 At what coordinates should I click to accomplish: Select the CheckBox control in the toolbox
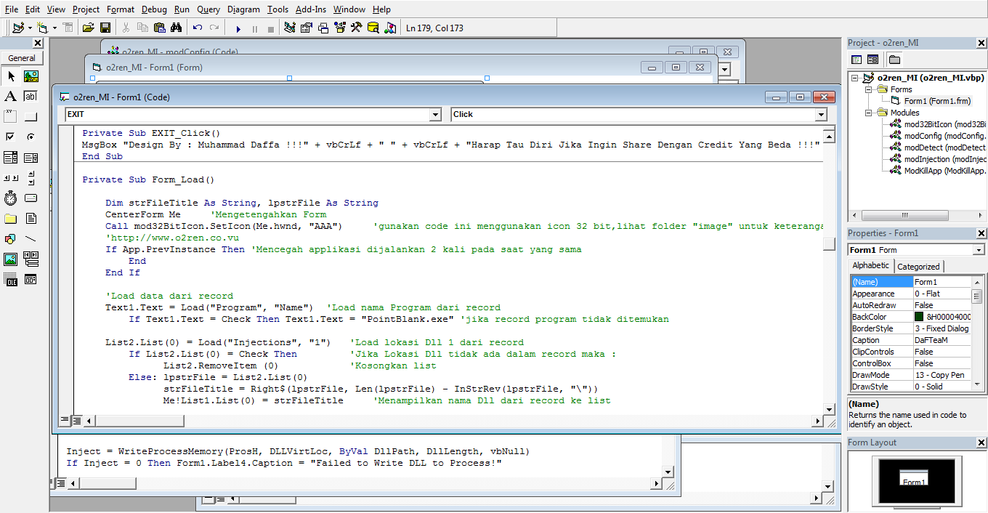(x=11, y=135)
